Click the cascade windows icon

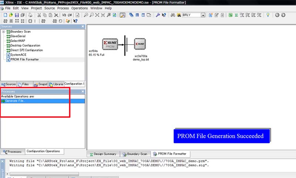tap(131, 15)
